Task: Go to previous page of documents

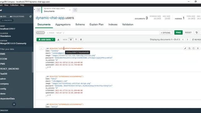Action: click(183, 40)
